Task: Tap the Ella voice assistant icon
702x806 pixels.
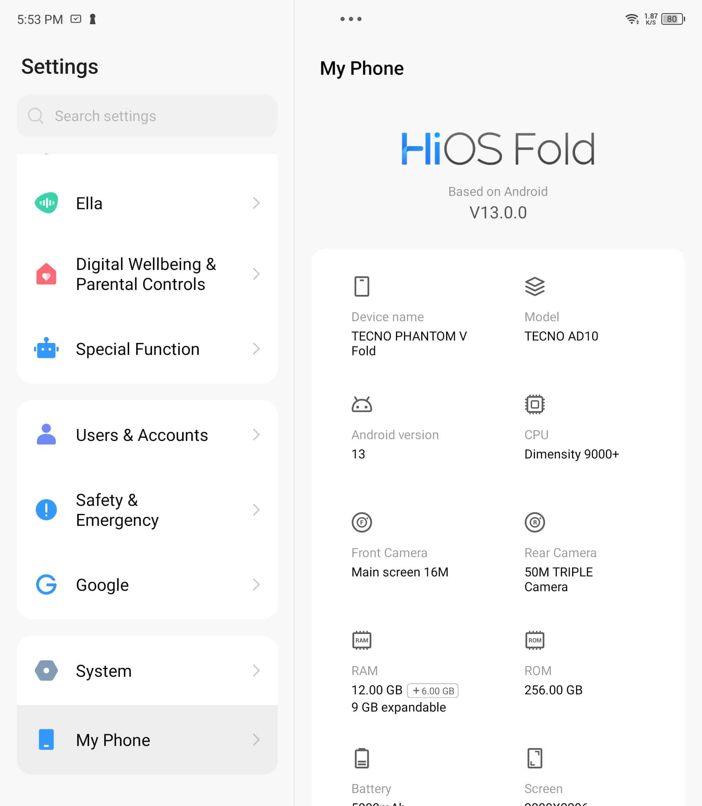Action: click(x=46, y=203)
